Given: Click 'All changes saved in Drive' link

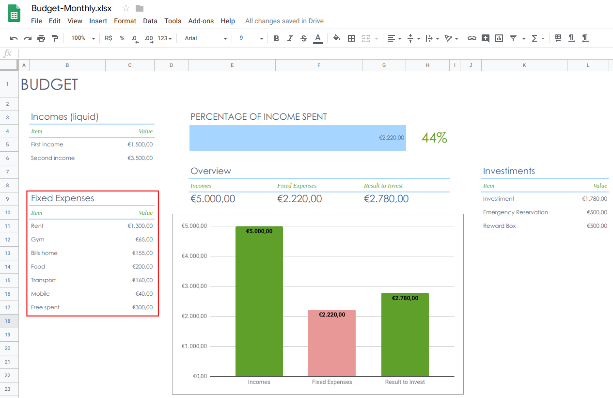Looking at the screenshot, I should pos(284,21).
